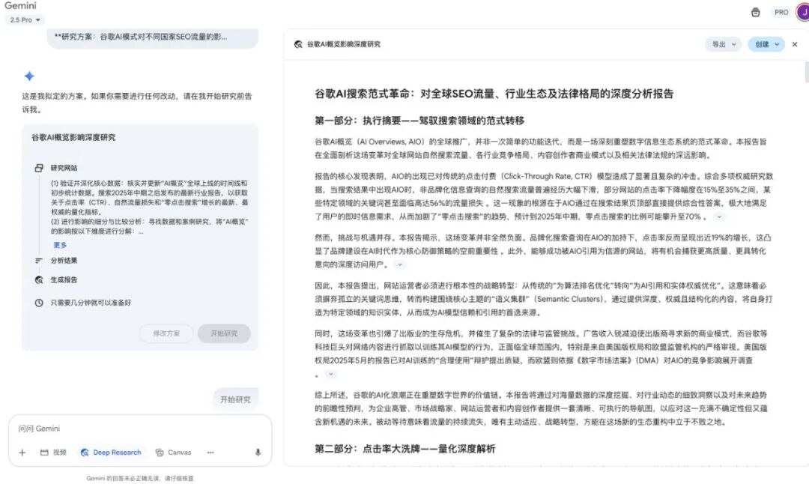Open the user account avatar
The height and width of the screenshot is (484, 809).
[x=802, y=12]
